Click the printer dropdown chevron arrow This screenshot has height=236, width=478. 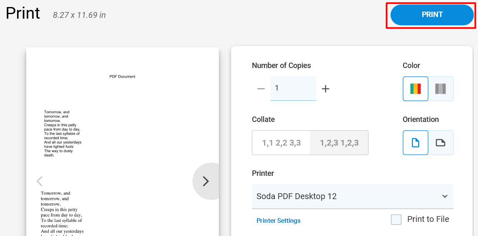tap(445, 196)
